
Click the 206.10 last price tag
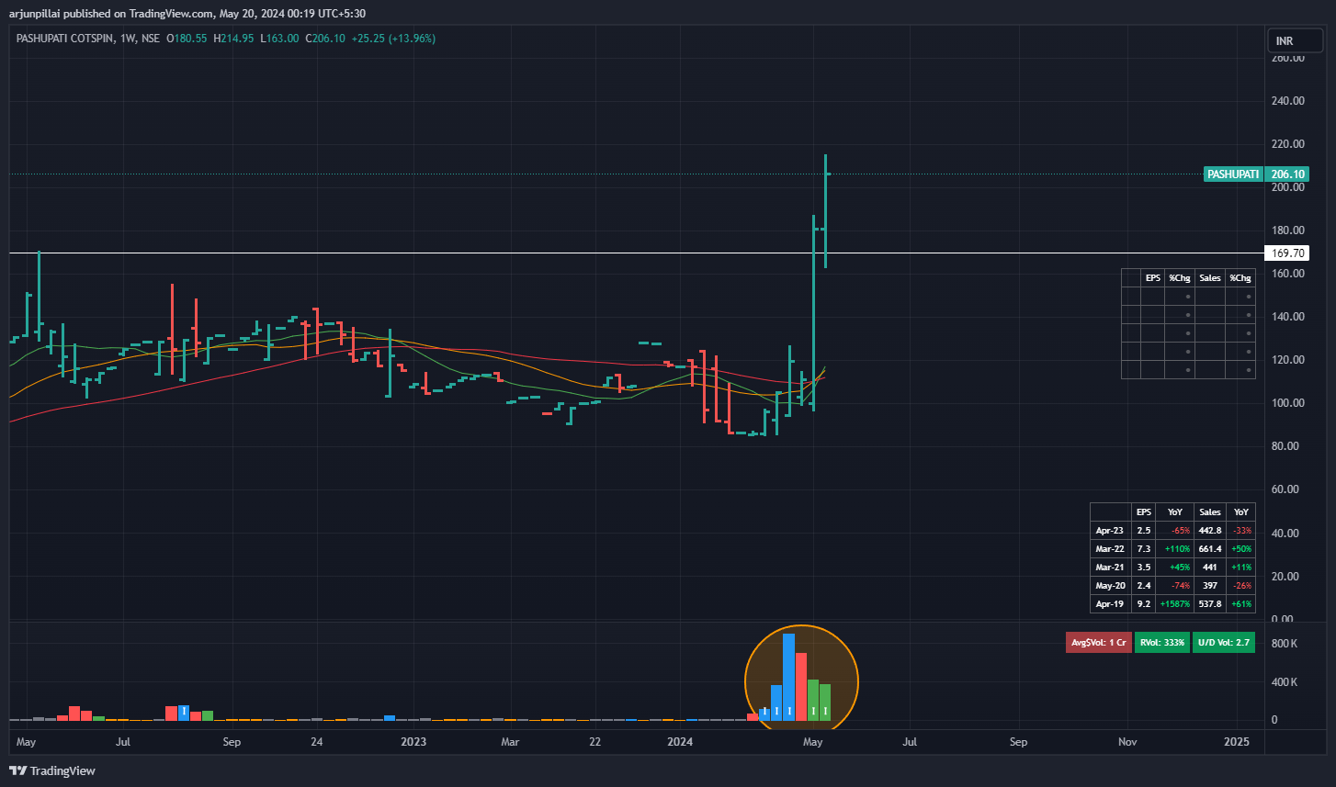(1286, 174)
